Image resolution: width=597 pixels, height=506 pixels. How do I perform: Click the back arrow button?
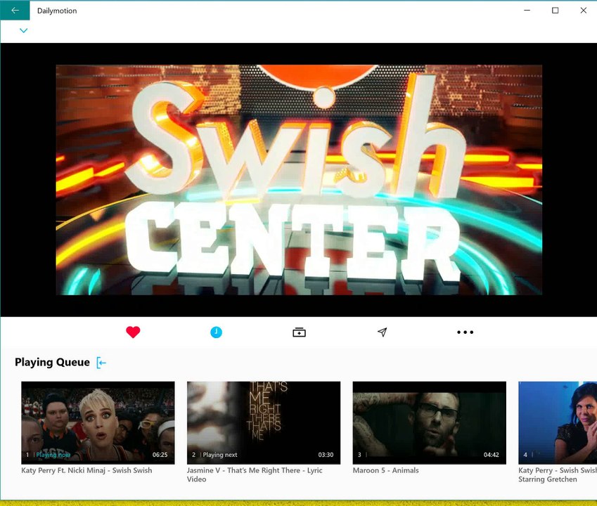click(15, 11)
